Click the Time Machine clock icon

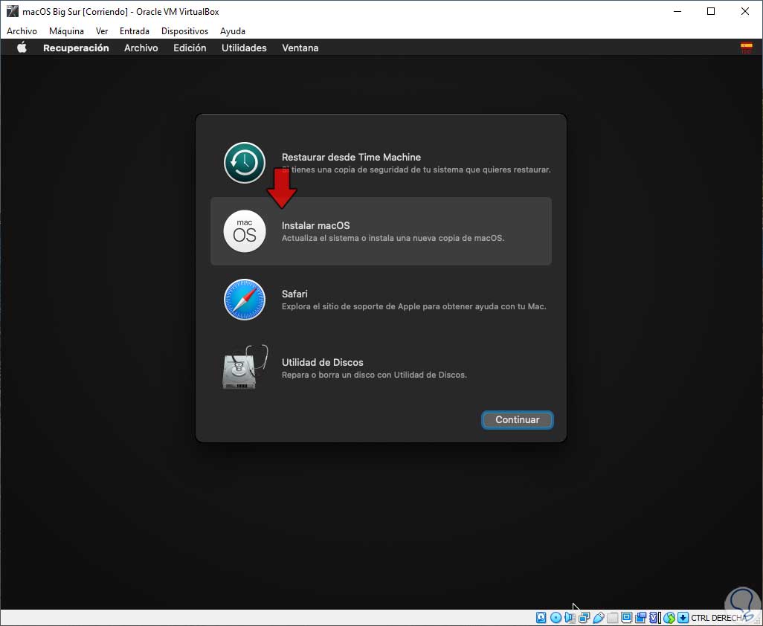click(244, 163)
